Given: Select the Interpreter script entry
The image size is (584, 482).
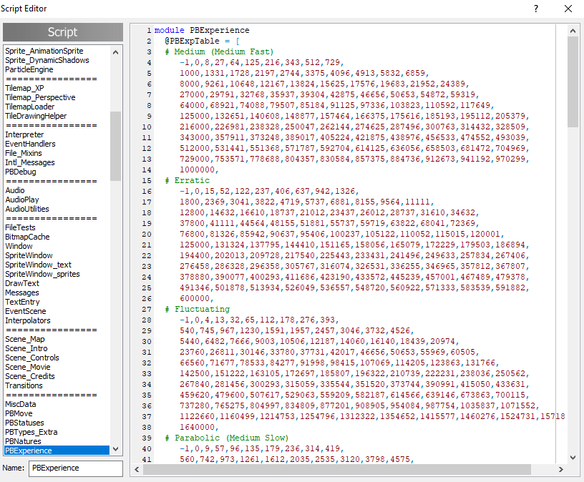Looking at the screenshot, I should tap(24, 134).
